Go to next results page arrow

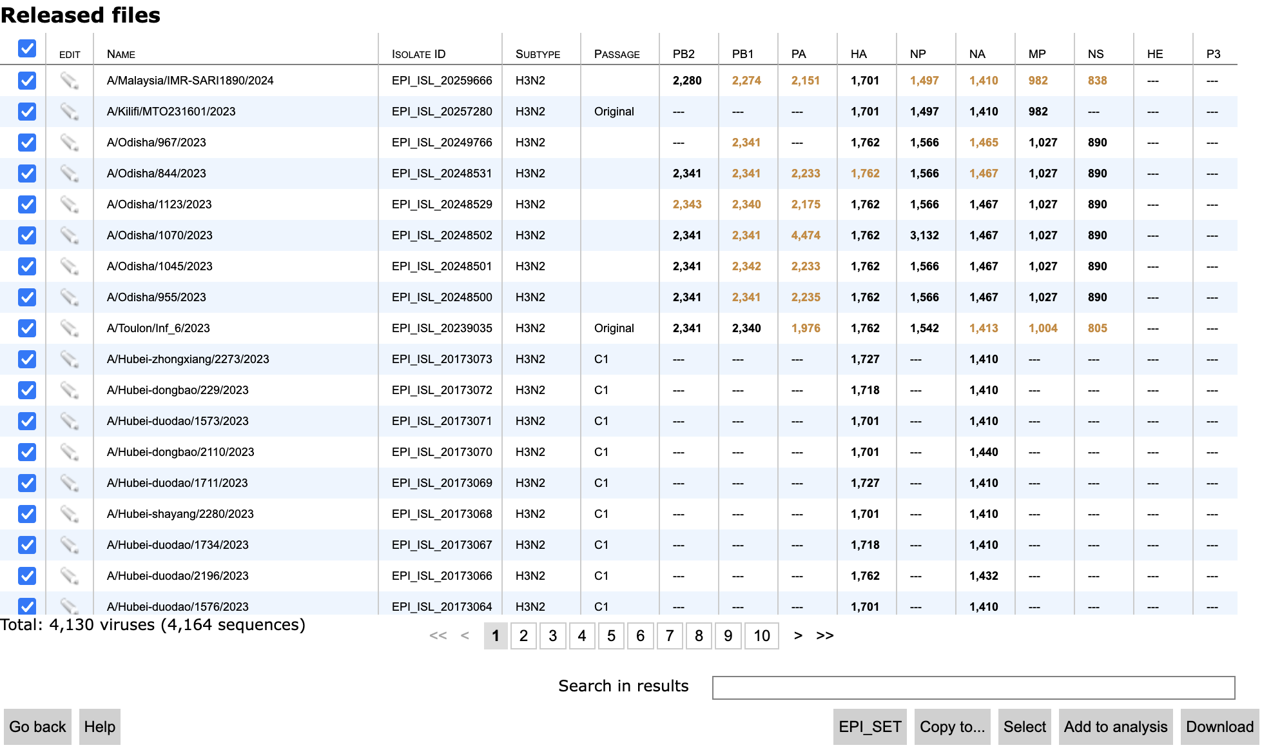click(x=798, y=636)
